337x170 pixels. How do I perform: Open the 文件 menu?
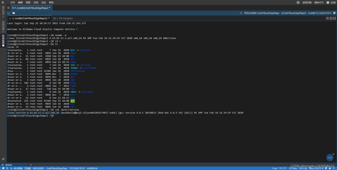(x=13, y=2)
